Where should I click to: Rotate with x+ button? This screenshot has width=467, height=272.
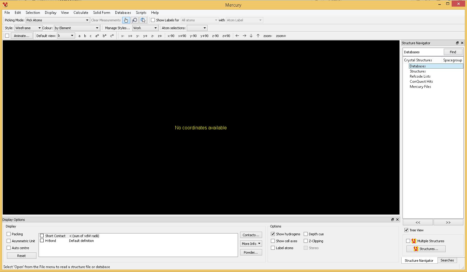[130, 36]
